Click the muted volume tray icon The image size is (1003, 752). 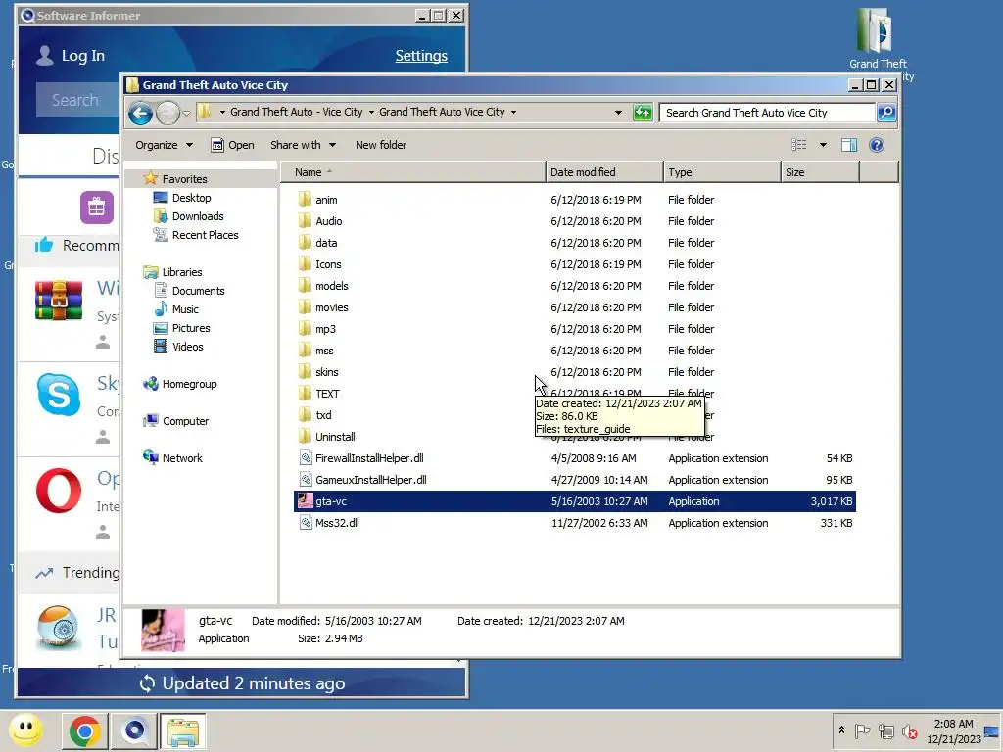tap(909, 730)
